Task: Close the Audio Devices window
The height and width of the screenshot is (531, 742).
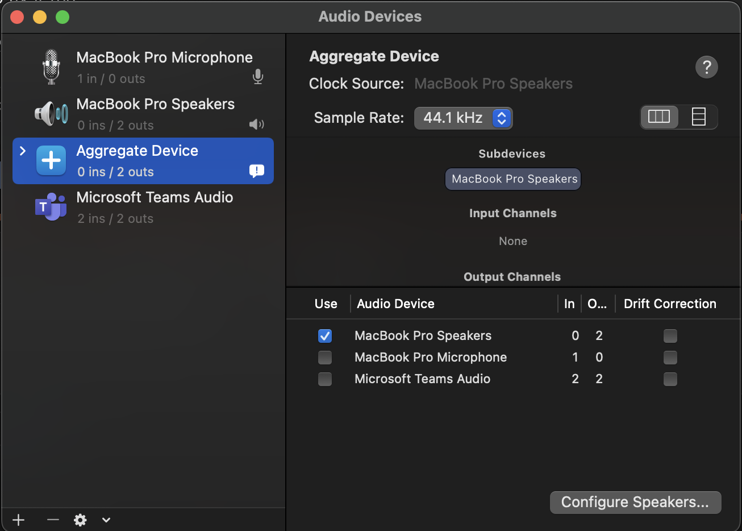Action: [17, 17]
